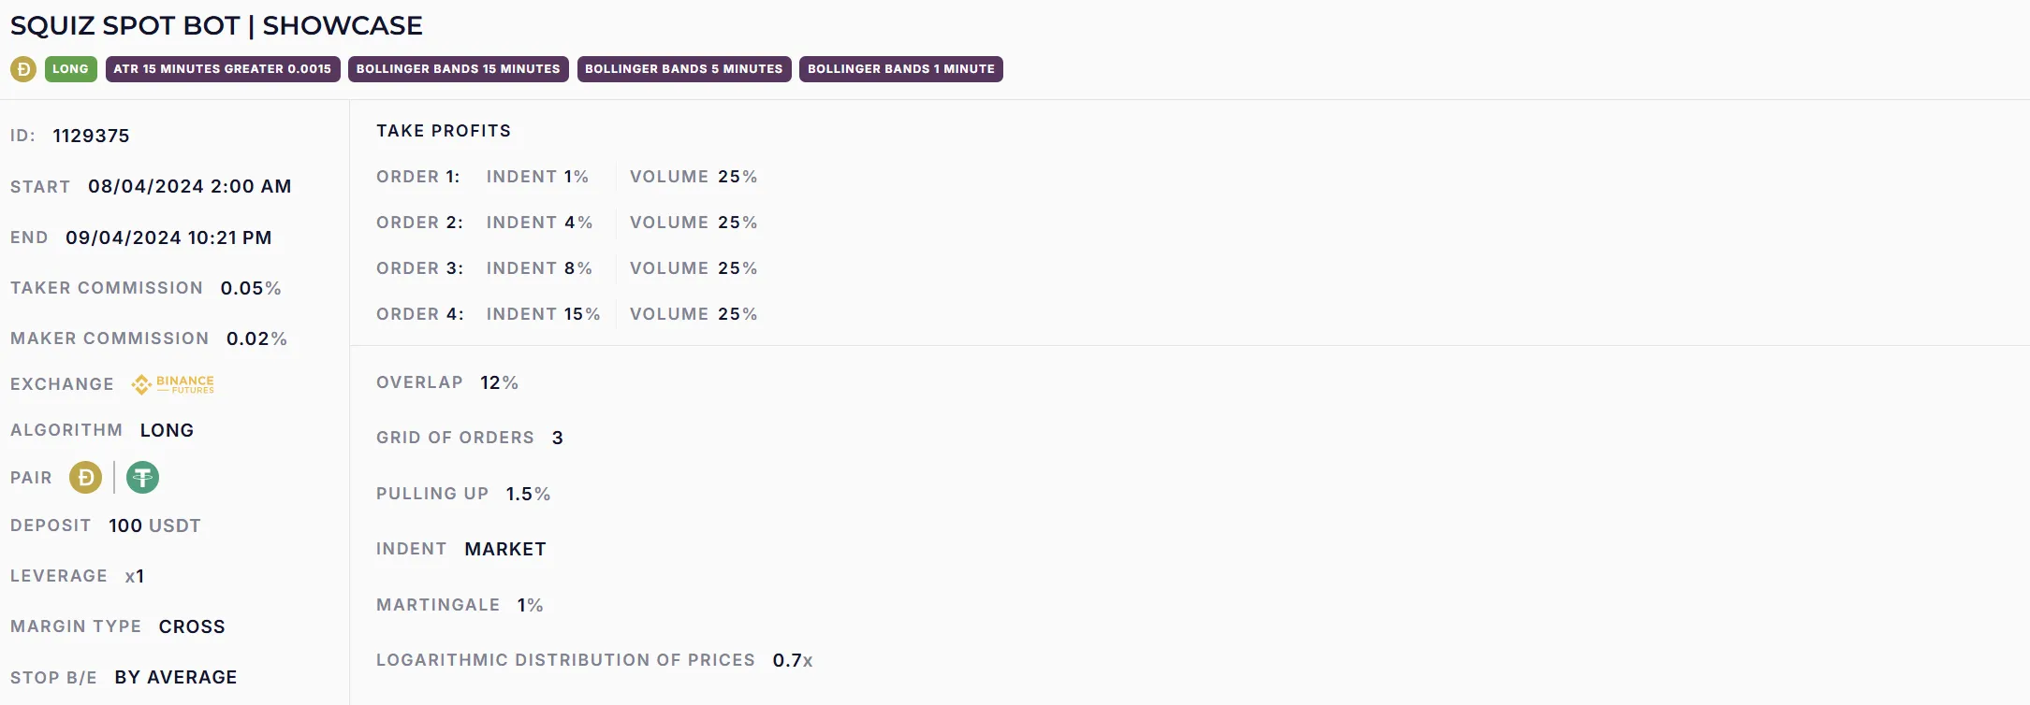Select the green LONG tag
This screenshot has width=2030, height=705.
click(70, 69)
